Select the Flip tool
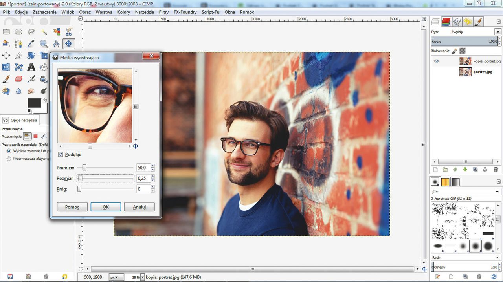This screenshot has height=282, width=503. click(x=6, y=67)
